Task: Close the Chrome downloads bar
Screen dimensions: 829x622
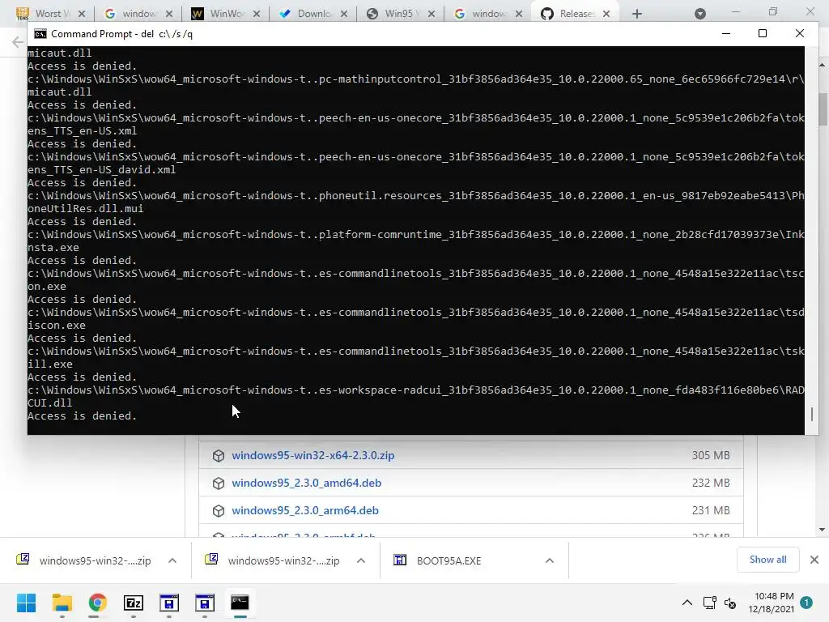Action: [814, 560]
